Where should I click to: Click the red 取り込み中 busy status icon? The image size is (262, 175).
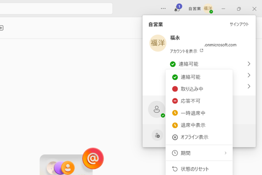pos(175,89)
